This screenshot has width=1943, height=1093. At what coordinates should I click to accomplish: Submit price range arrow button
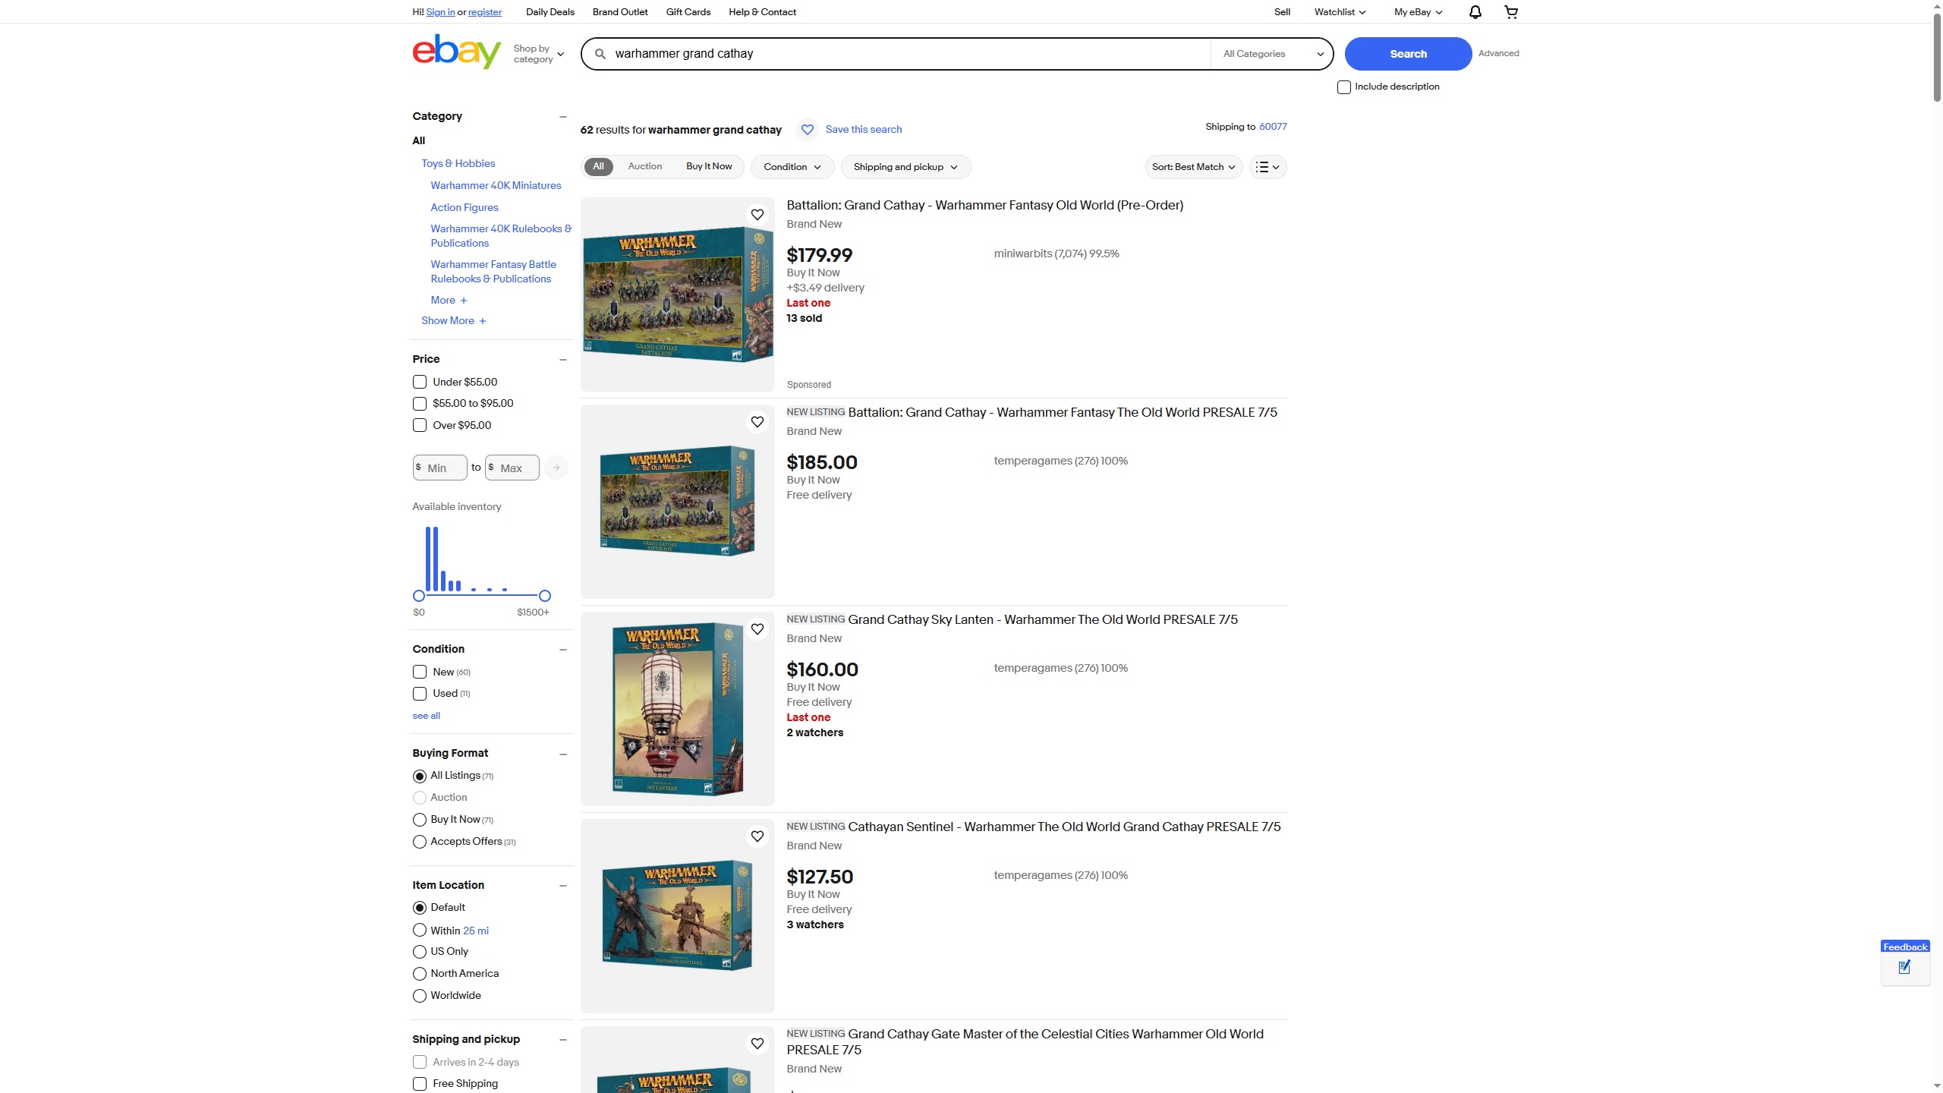556,468
